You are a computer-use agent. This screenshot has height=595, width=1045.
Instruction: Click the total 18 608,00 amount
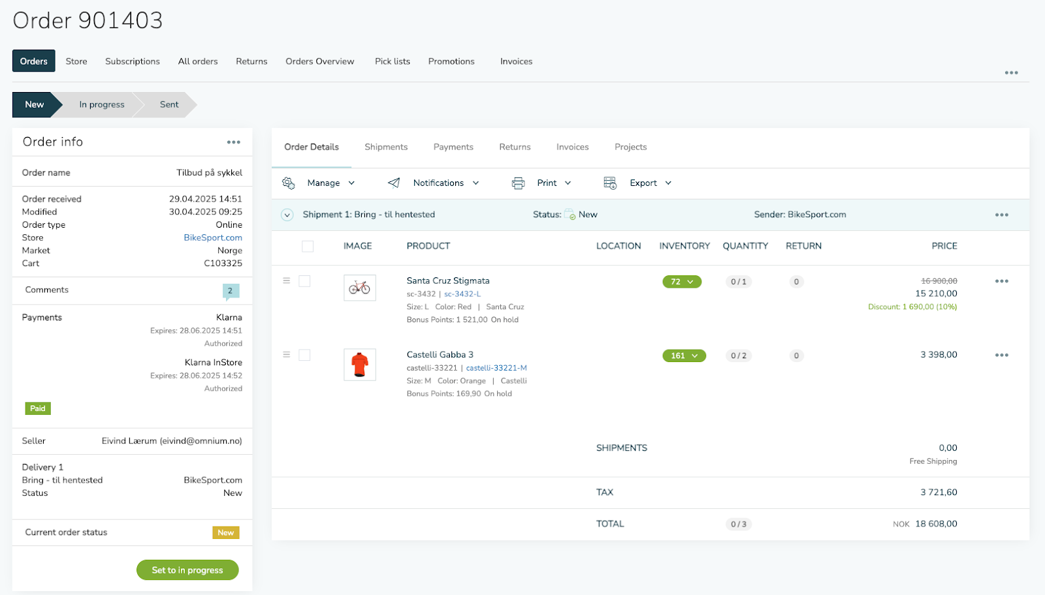coord(936,524)
